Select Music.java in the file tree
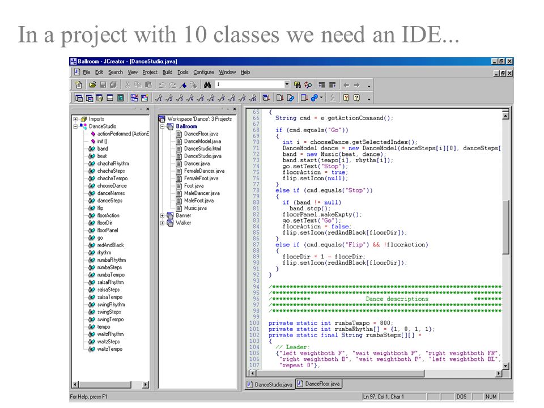 [195, 208]
